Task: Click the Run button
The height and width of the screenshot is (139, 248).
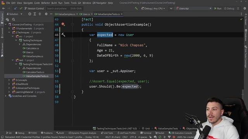Action: coord(218,8)
